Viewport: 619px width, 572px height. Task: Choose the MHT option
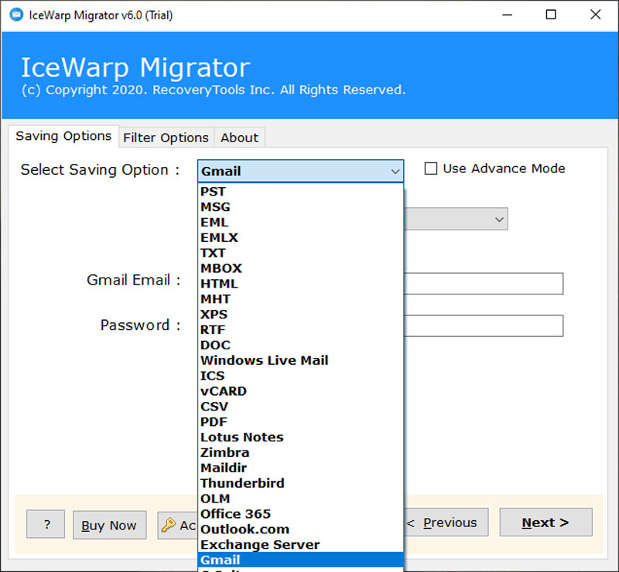pyautogui.click(x=300, y=299)
